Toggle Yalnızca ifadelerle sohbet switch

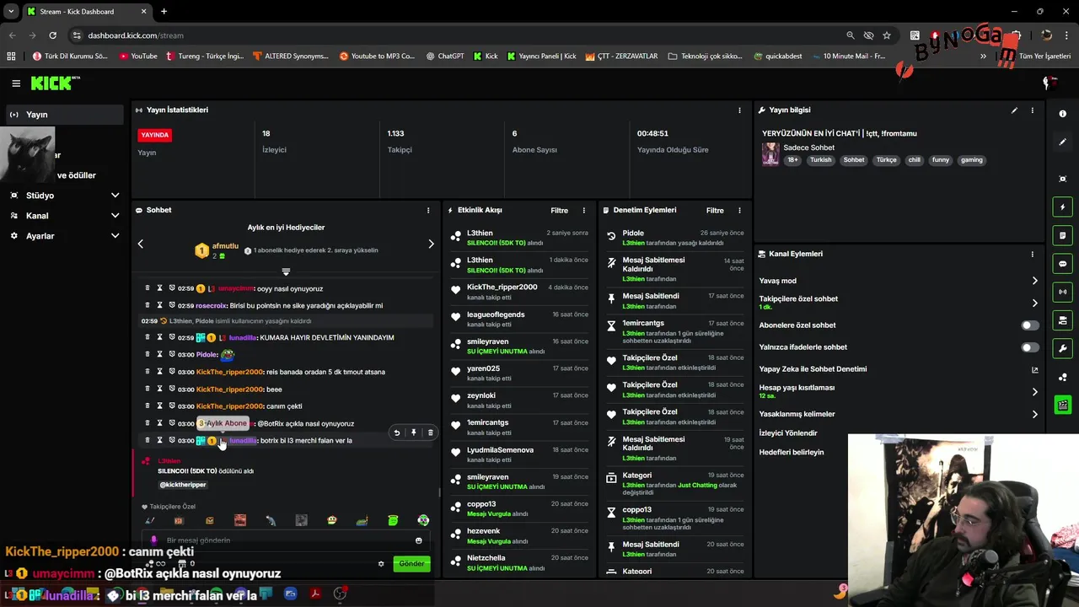(1029, 347)
